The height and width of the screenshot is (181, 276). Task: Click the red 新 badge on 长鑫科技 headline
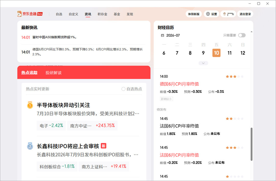(x=103, y=146)
